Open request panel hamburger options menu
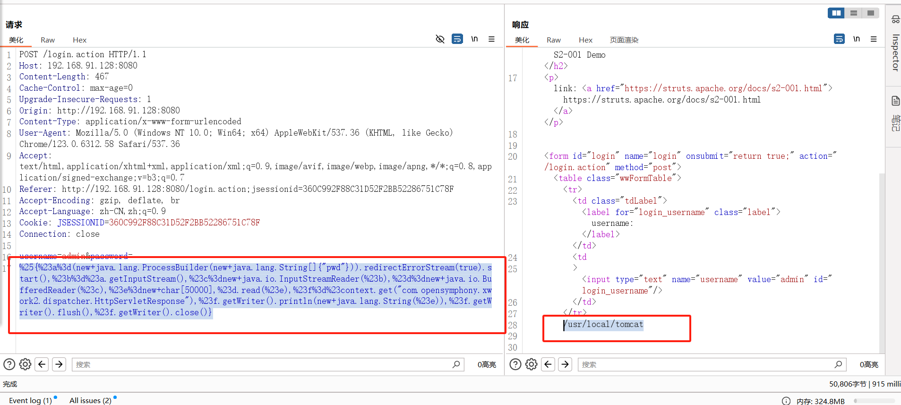Image resolution: width=901 pixels, height=405 pixels. pyautogui.click(x=492, y=39)
